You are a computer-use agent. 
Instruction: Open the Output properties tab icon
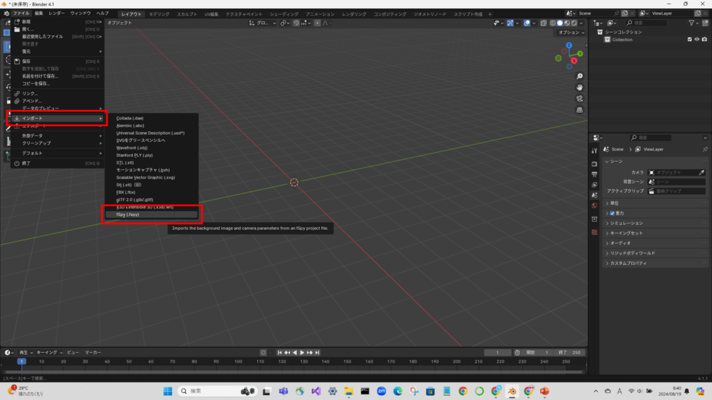594,174
